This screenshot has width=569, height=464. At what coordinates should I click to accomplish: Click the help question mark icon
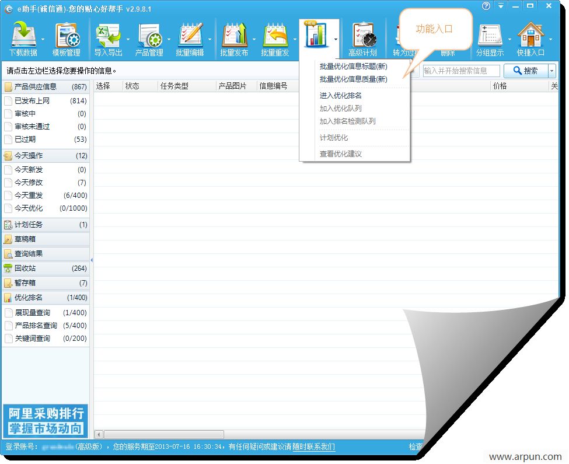pyautogui.click(x=486, y=6)
